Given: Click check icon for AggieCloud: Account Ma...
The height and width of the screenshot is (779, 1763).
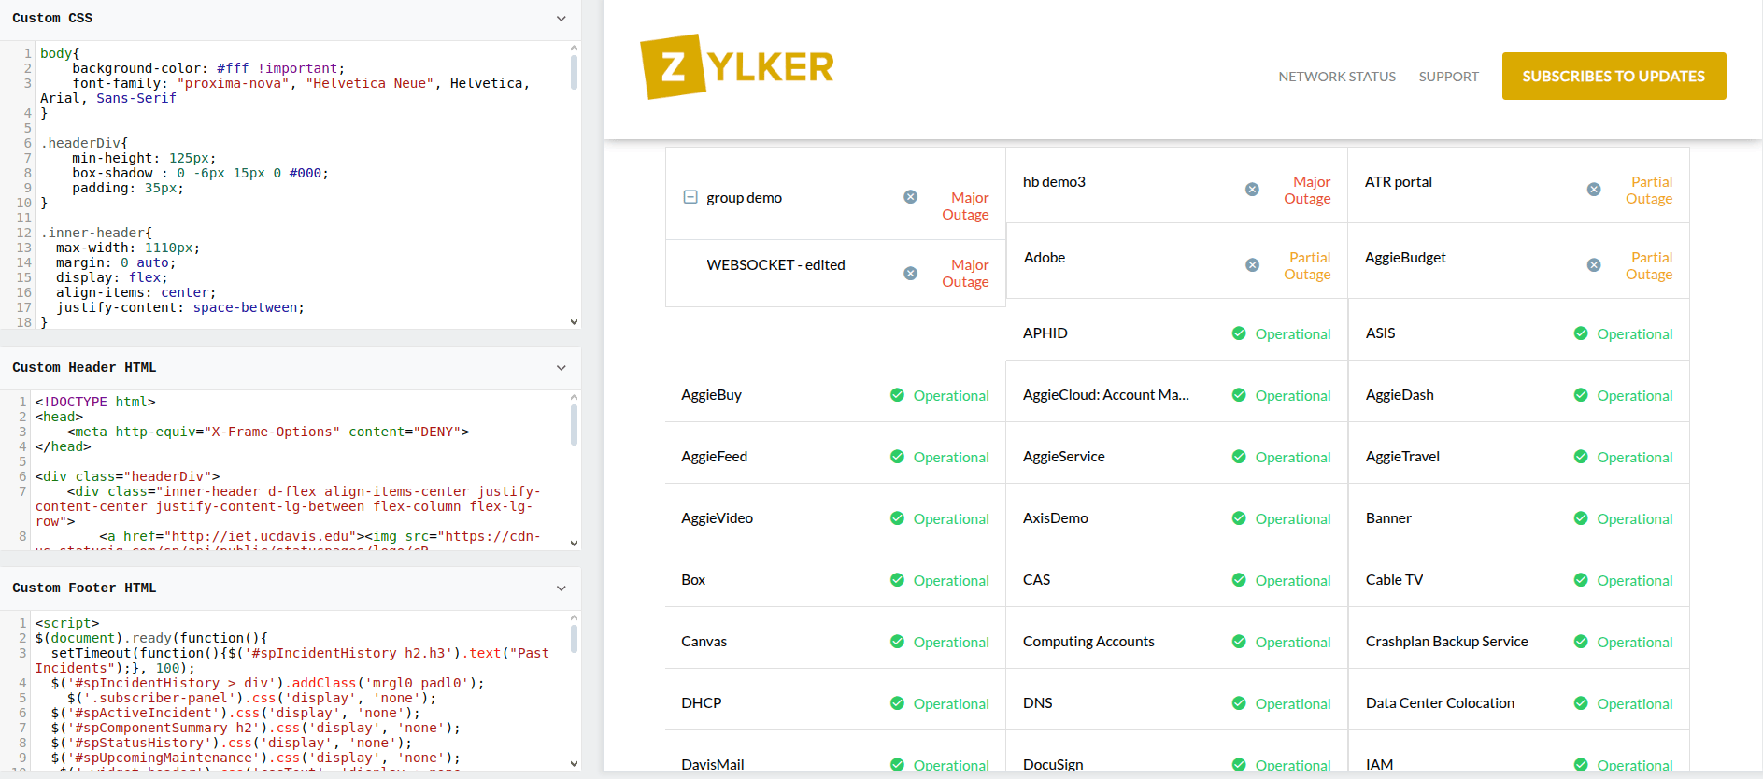Looking at the screenshot, I should click(x=1239, y=395).
